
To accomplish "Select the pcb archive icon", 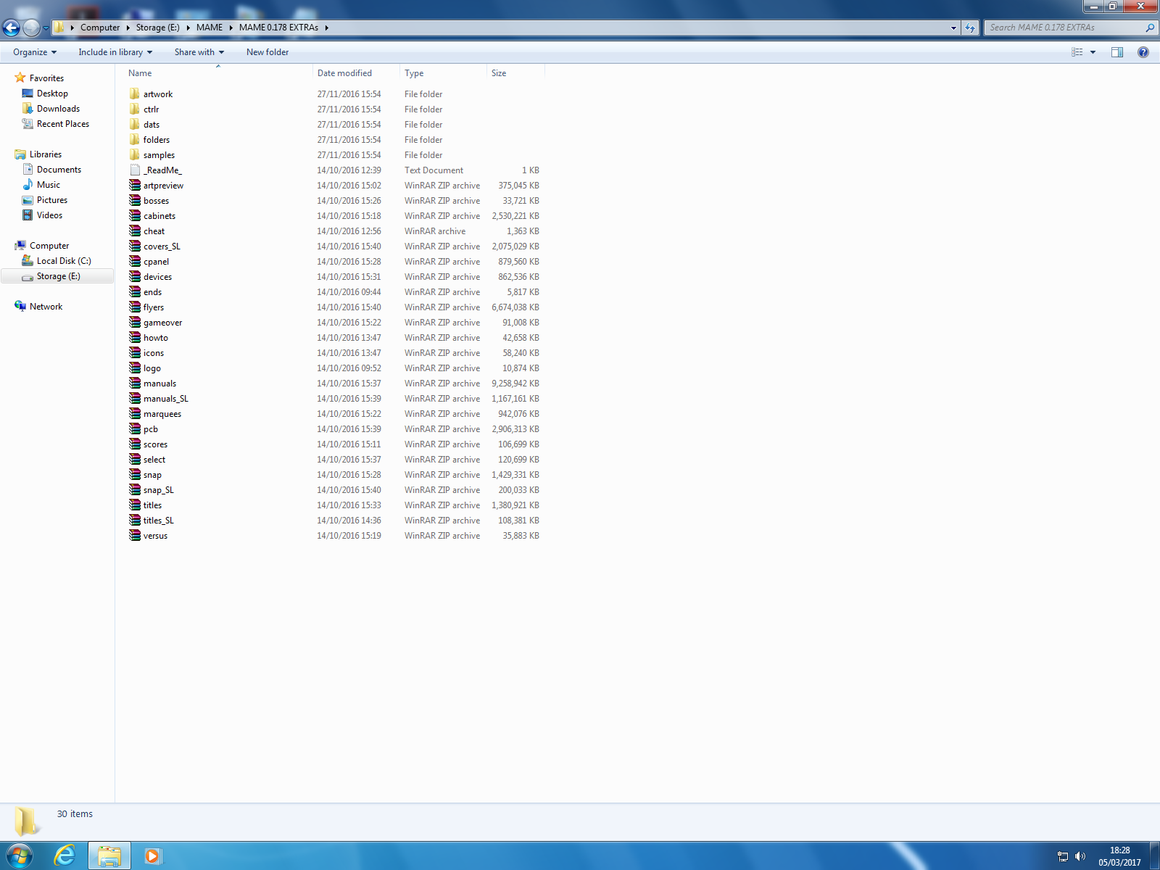I will coord(135,429).
